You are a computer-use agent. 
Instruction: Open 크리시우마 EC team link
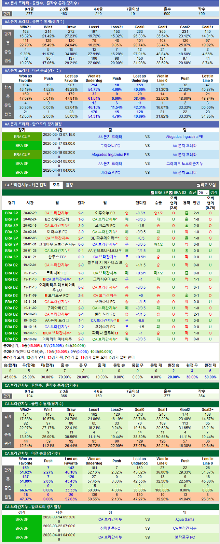(x=105, y=279)
